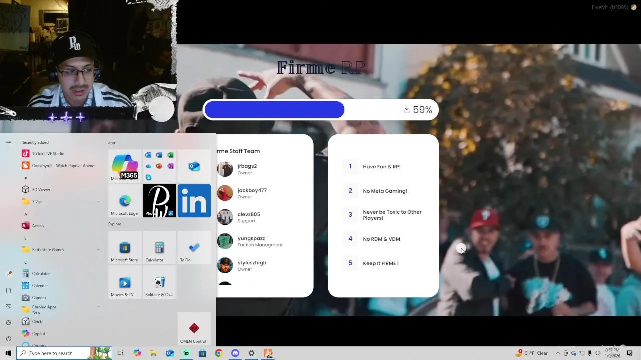Open the user account icon in Start sidebar
The image size is (641, 360).
[8, 274]
